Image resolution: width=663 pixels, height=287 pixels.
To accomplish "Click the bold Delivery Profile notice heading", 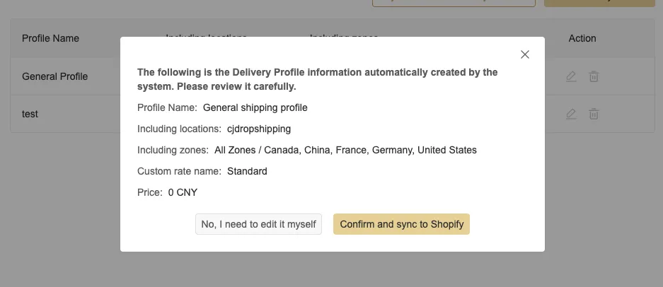I will (317, 79).
